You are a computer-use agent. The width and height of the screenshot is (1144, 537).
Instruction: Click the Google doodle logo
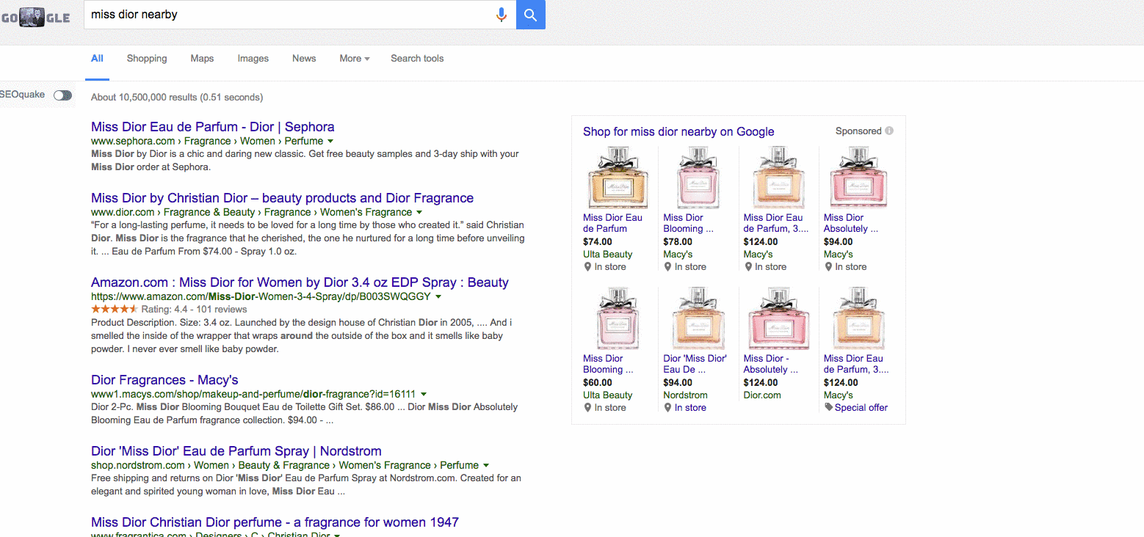35,17
